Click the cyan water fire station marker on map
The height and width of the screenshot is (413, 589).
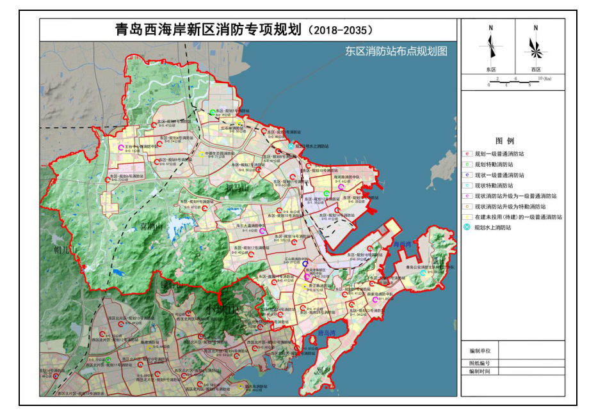click(x=291, y=146)
